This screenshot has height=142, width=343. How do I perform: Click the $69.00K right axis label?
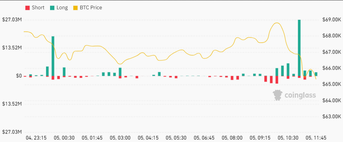point(331,20)
